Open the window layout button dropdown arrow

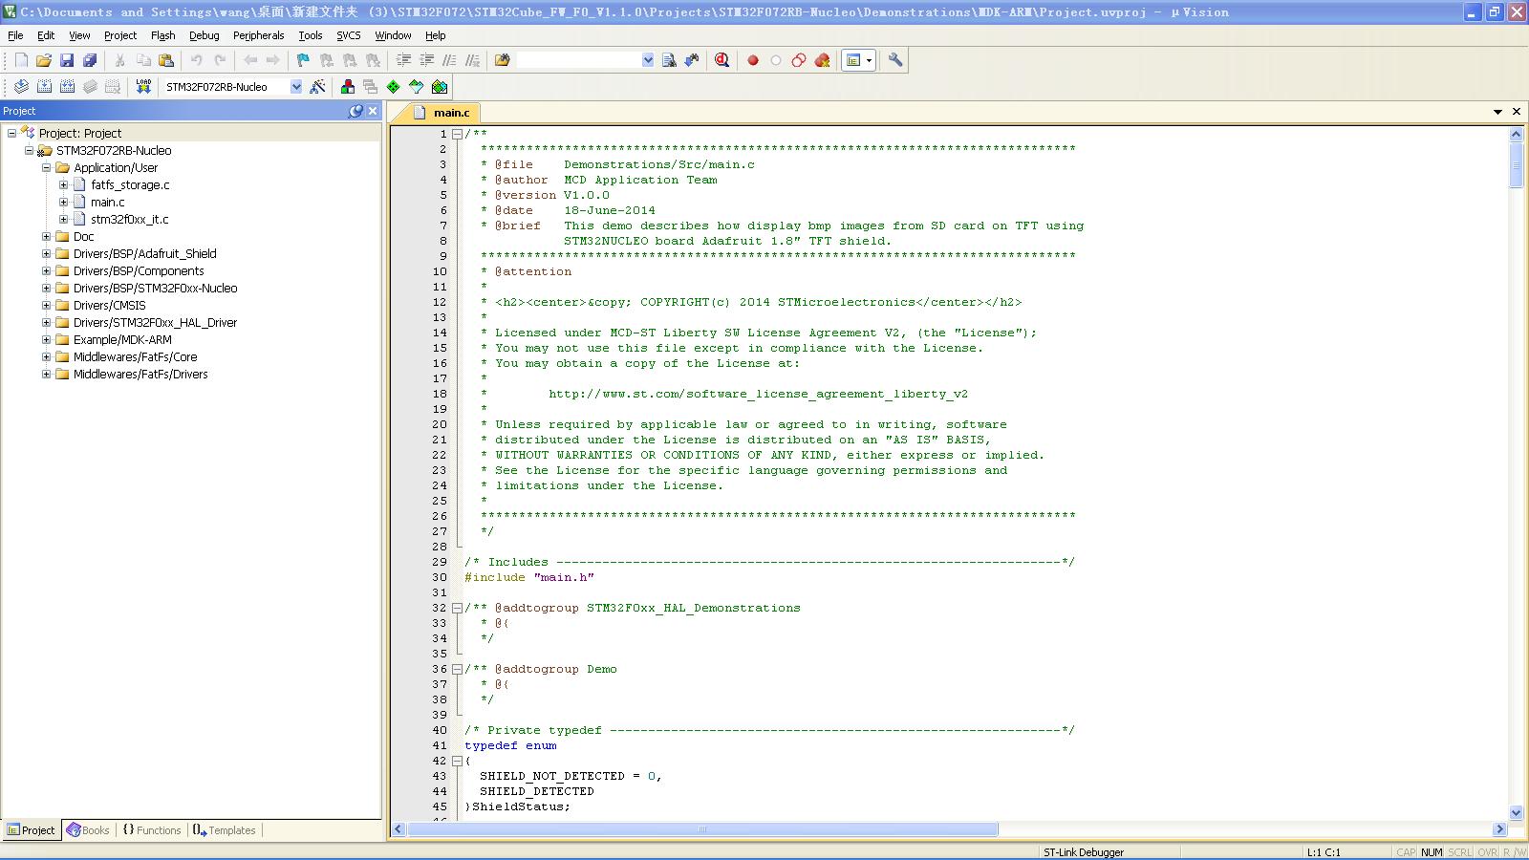(x=869, y=60)
